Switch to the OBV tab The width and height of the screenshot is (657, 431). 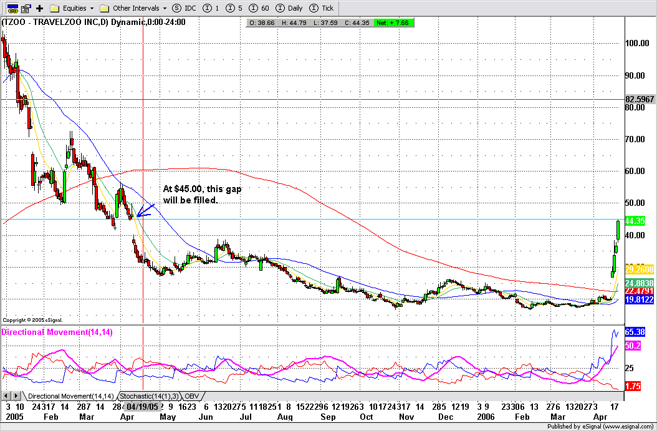pos(192,396)
